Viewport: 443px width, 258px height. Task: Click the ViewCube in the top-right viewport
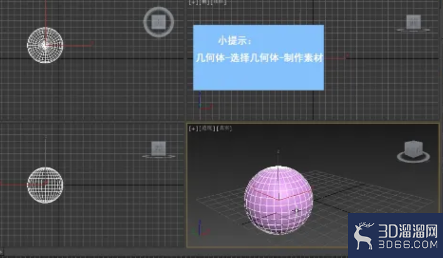click(413, 22)
